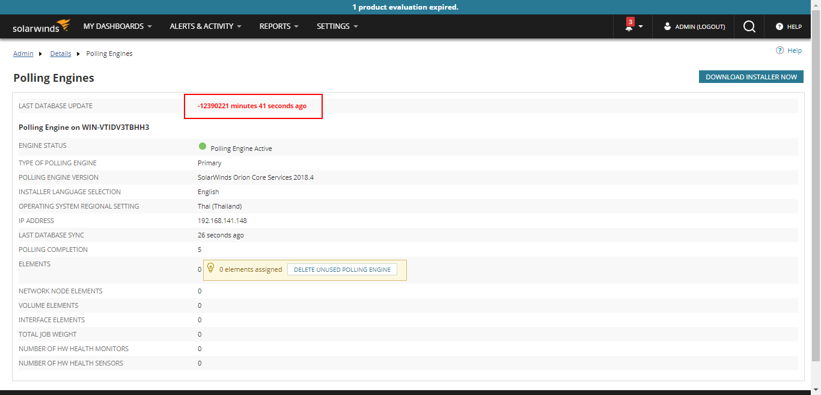Viewport: 821px width, 395px height.
Task: Click Delete Unused Polling Engine button
Action: 342,269
